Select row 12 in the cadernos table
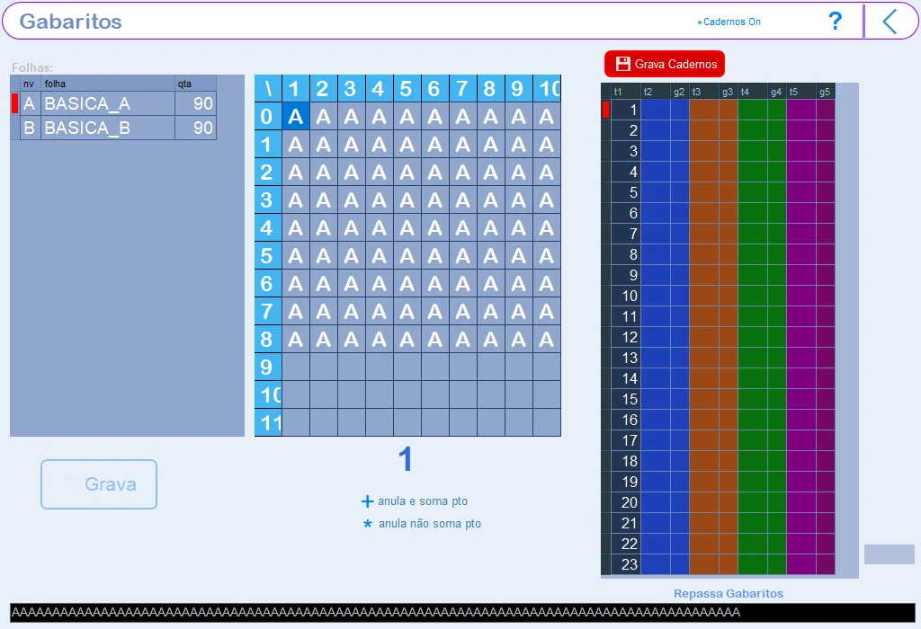 (718, 337)
